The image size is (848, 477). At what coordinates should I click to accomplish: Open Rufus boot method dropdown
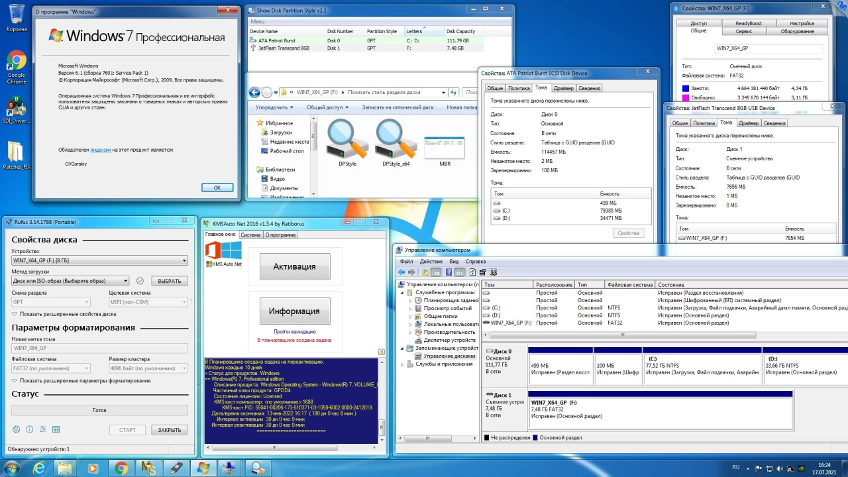[x=70, y=281]
